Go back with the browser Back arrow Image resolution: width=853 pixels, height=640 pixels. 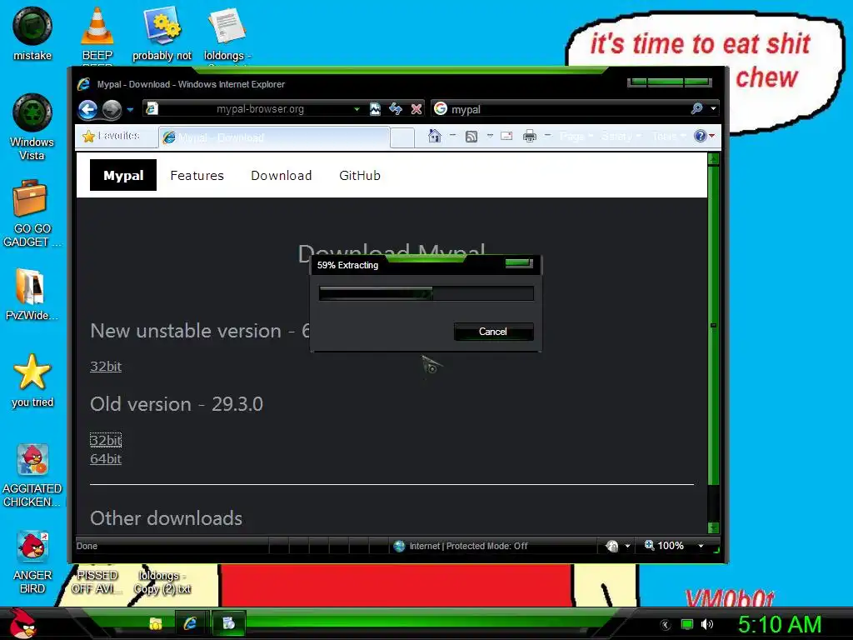pyautogui.click(x=87, y=109)
